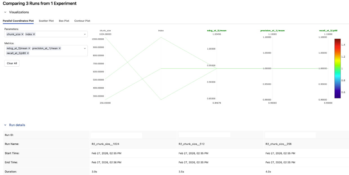
Task: Click the R2_chunk_size__256 run name
Action: tap(277, 144)
